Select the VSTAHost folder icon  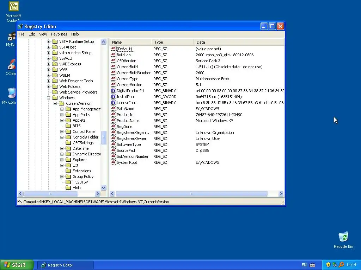(55, 47)
